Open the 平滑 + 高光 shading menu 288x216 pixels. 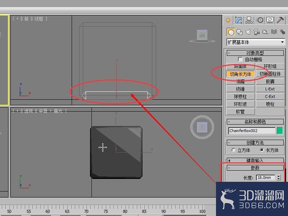coord(51,111)
